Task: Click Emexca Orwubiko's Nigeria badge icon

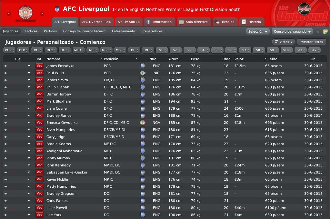Action: (143, 123)
